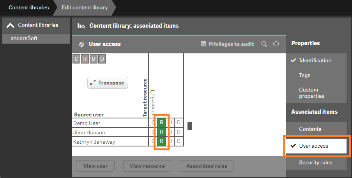Click D cell in Jenn Hanson row

pyautogui.click(x=179, y=132)
